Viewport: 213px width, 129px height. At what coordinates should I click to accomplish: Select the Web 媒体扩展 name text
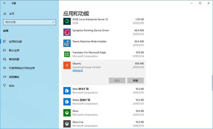[x=81, y=89]
